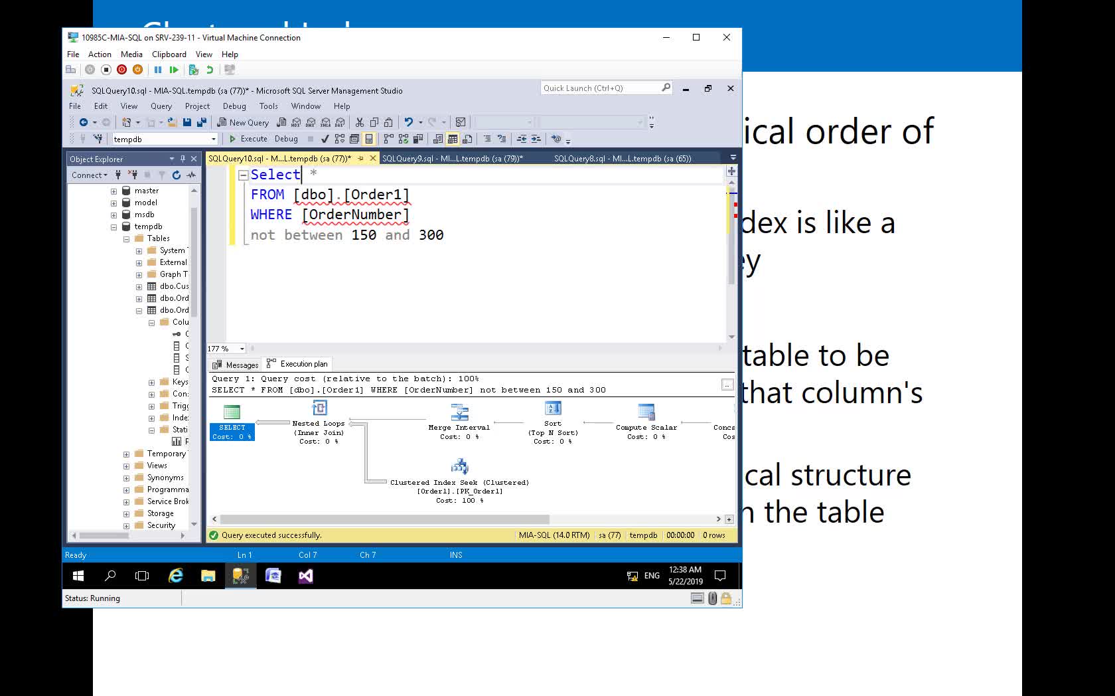Viewport: 1115px width, 696px height.
Task: Click Refresh icon in Object Explorer
Action: pos(176,175)
